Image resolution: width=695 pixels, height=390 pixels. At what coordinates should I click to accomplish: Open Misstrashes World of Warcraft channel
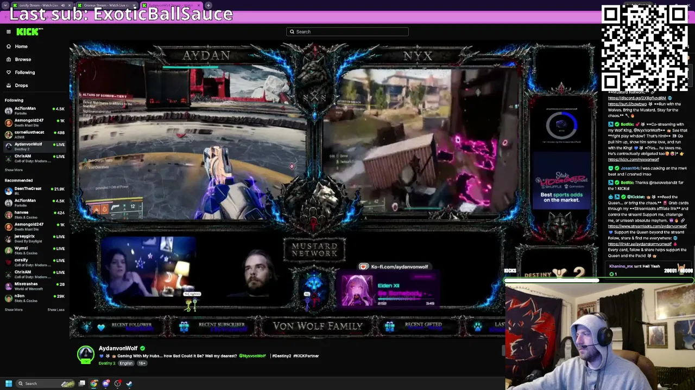[35, 286]
